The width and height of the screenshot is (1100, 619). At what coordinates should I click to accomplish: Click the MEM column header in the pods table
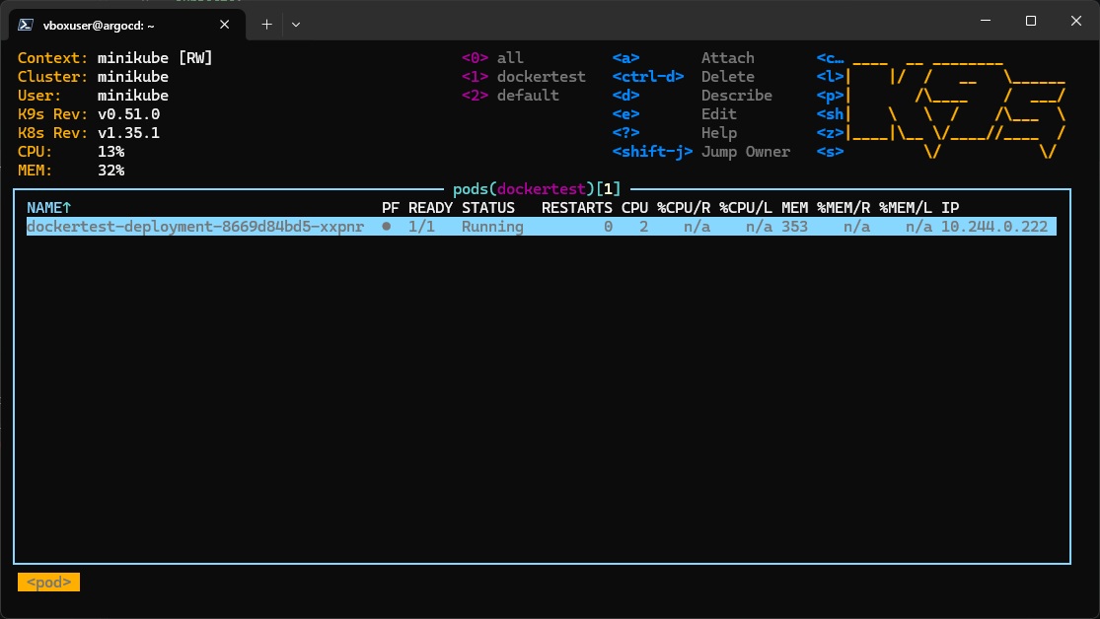point(795,208)
